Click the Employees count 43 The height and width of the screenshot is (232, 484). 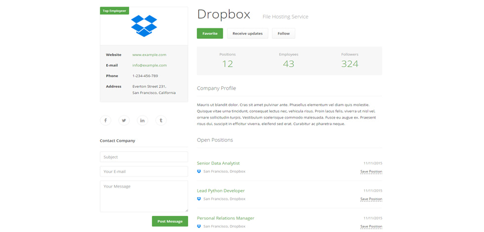tap(288, 64)
